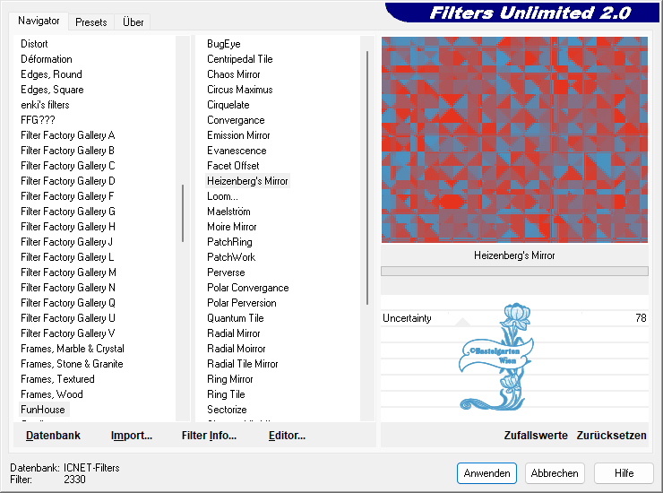663x493 pixels.
Task: Click Zufallswerte to randomize settings
Action: coord(535,436)
